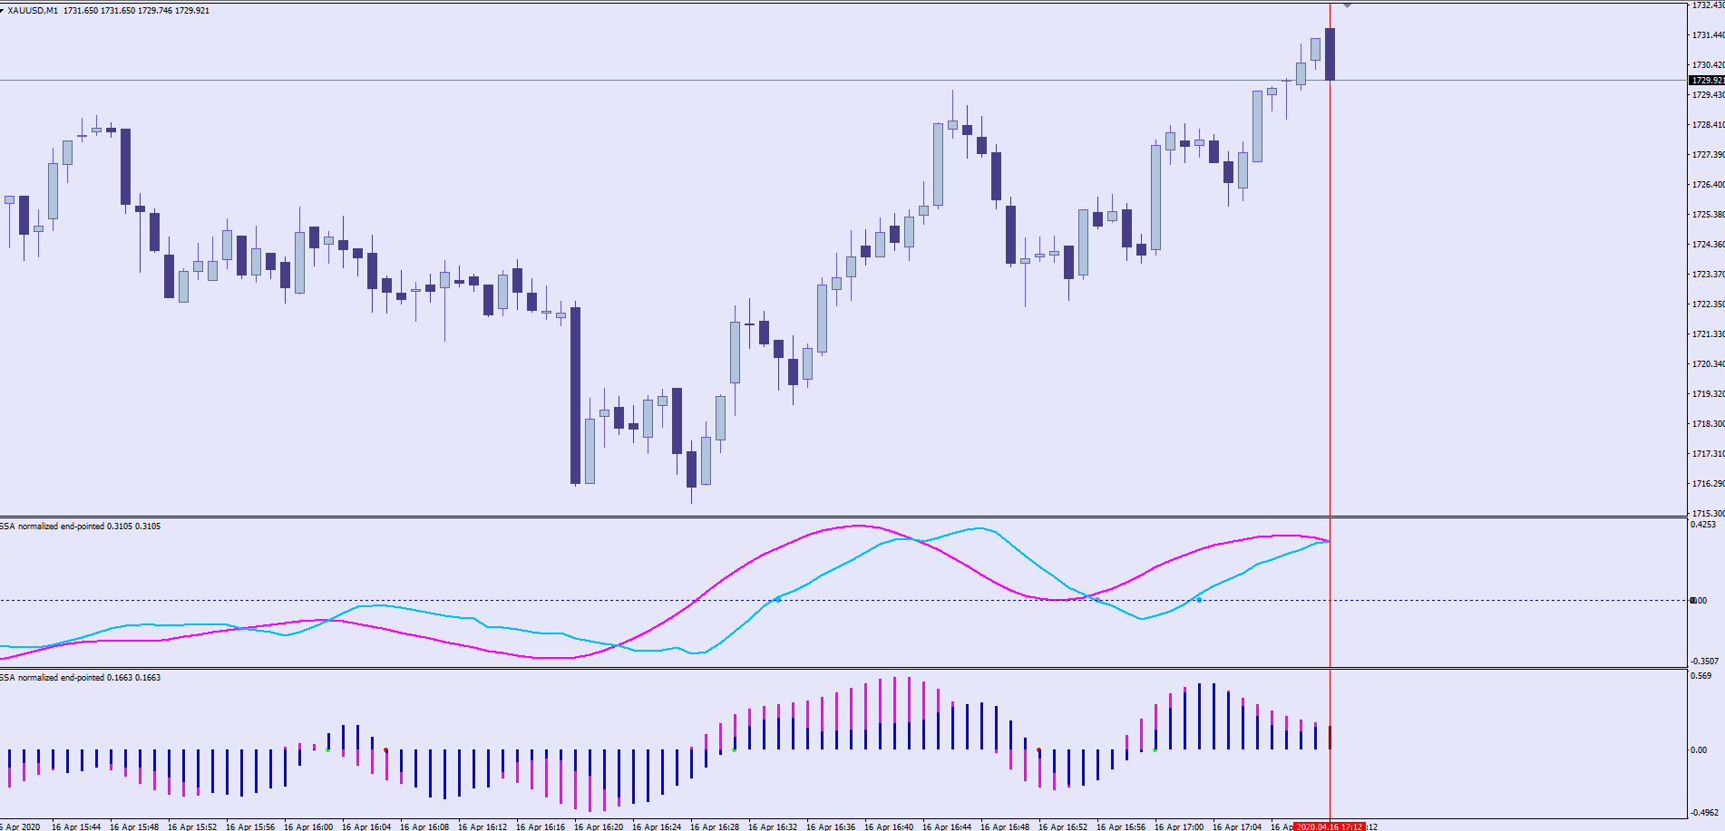
Task: Click the -0.3507 oscillator scale value
Action: pyautogui.click(x=1704, y=662)
